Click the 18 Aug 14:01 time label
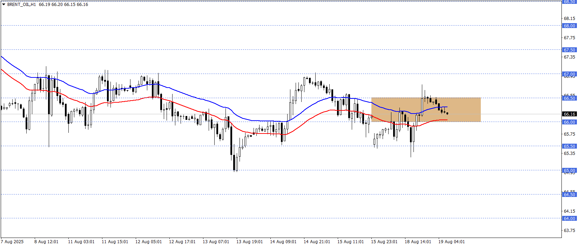 click(x=418, y=242)
